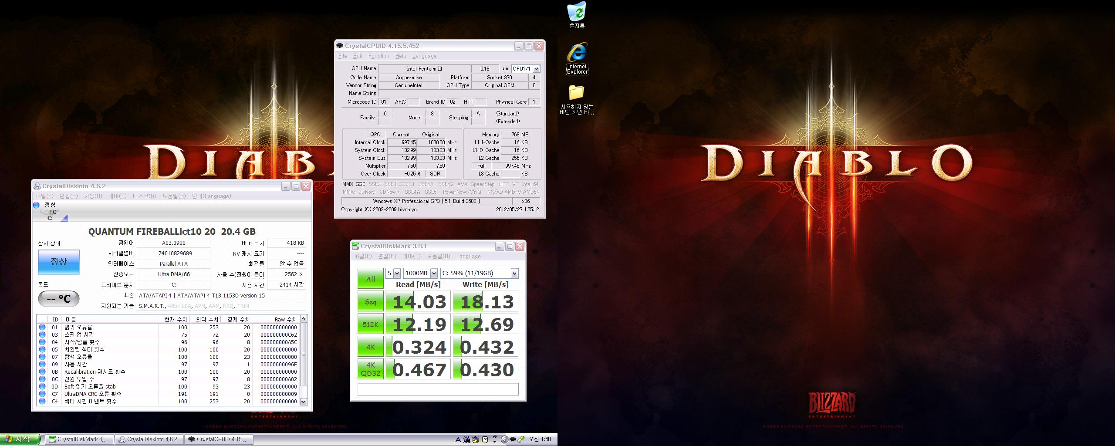Click the blue 정상 health status button

[59, 262]
